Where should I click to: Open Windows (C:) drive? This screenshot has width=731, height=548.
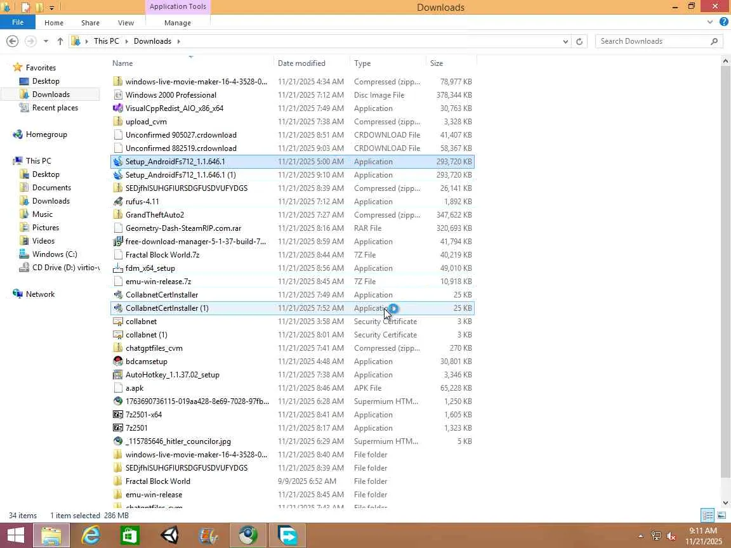click(55, 254)
